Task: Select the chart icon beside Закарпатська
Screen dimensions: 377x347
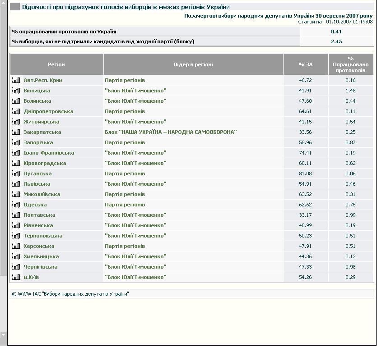Action: click(16, 132)
